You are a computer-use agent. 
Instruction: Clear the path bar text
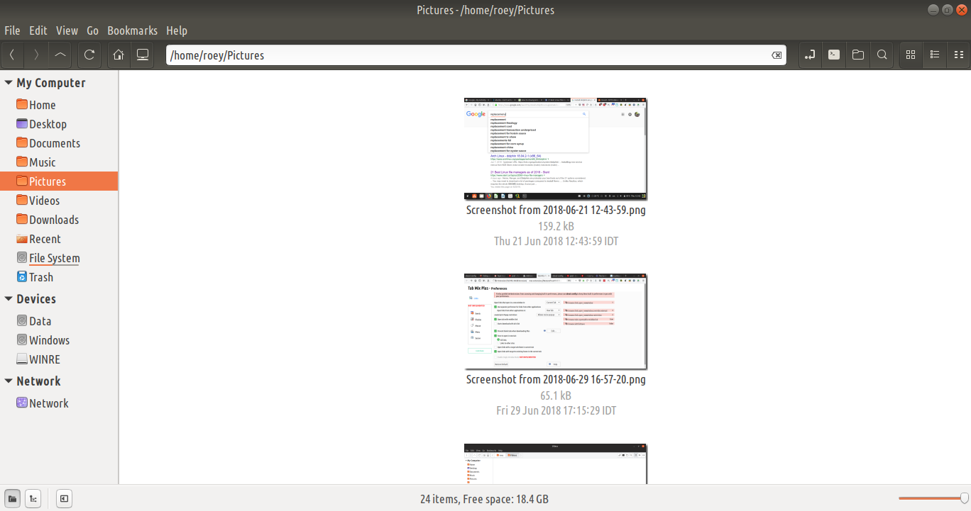coord(777,55)
